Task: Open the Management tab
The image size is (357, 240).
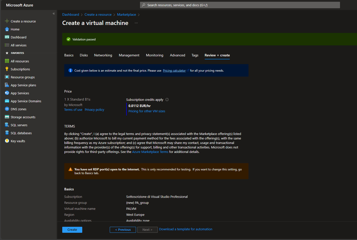Action: coord(129,55)
